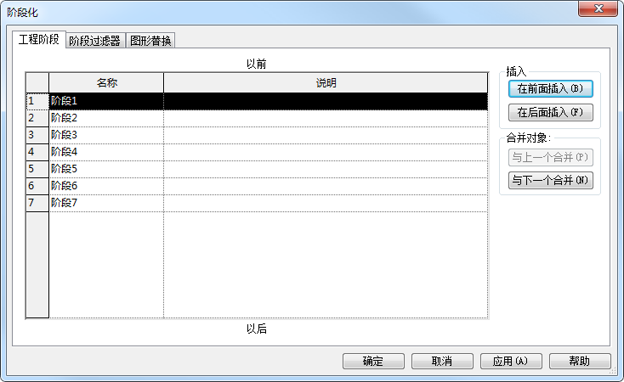Screen dimensions: 624x382
Task: Close the 阶段化 dialog window
Action: [x=598, y=8]
